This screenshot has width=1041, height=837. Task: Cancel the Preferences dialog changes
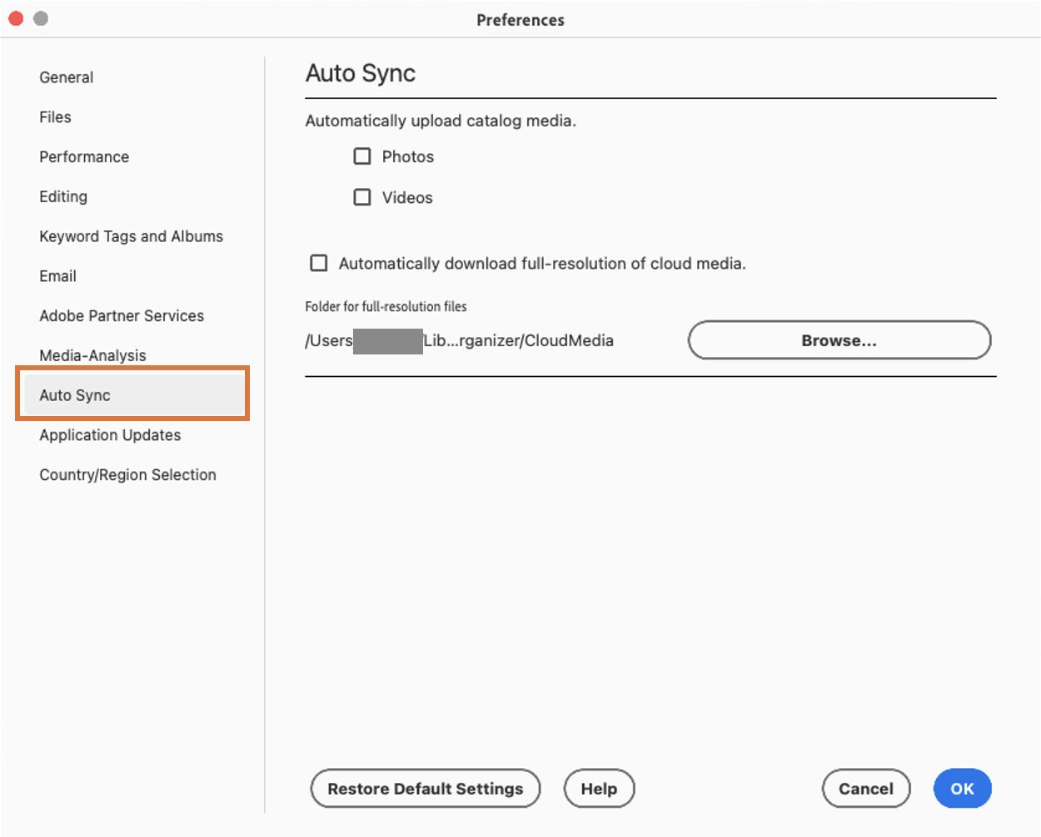866,788
